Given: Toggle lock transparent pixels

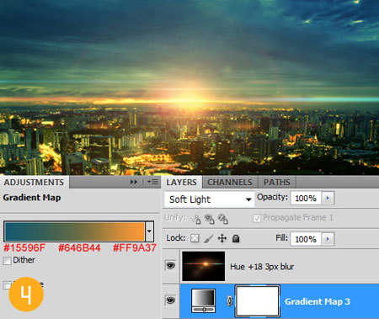Looking at the screenshot, I should point(195,238).
